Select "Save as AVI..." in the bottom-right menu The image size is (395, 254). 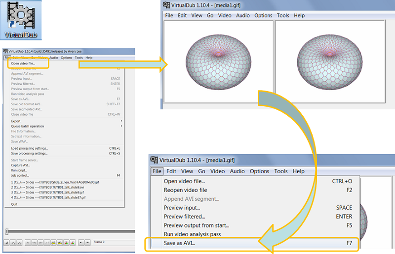click(x=180, y=243)
